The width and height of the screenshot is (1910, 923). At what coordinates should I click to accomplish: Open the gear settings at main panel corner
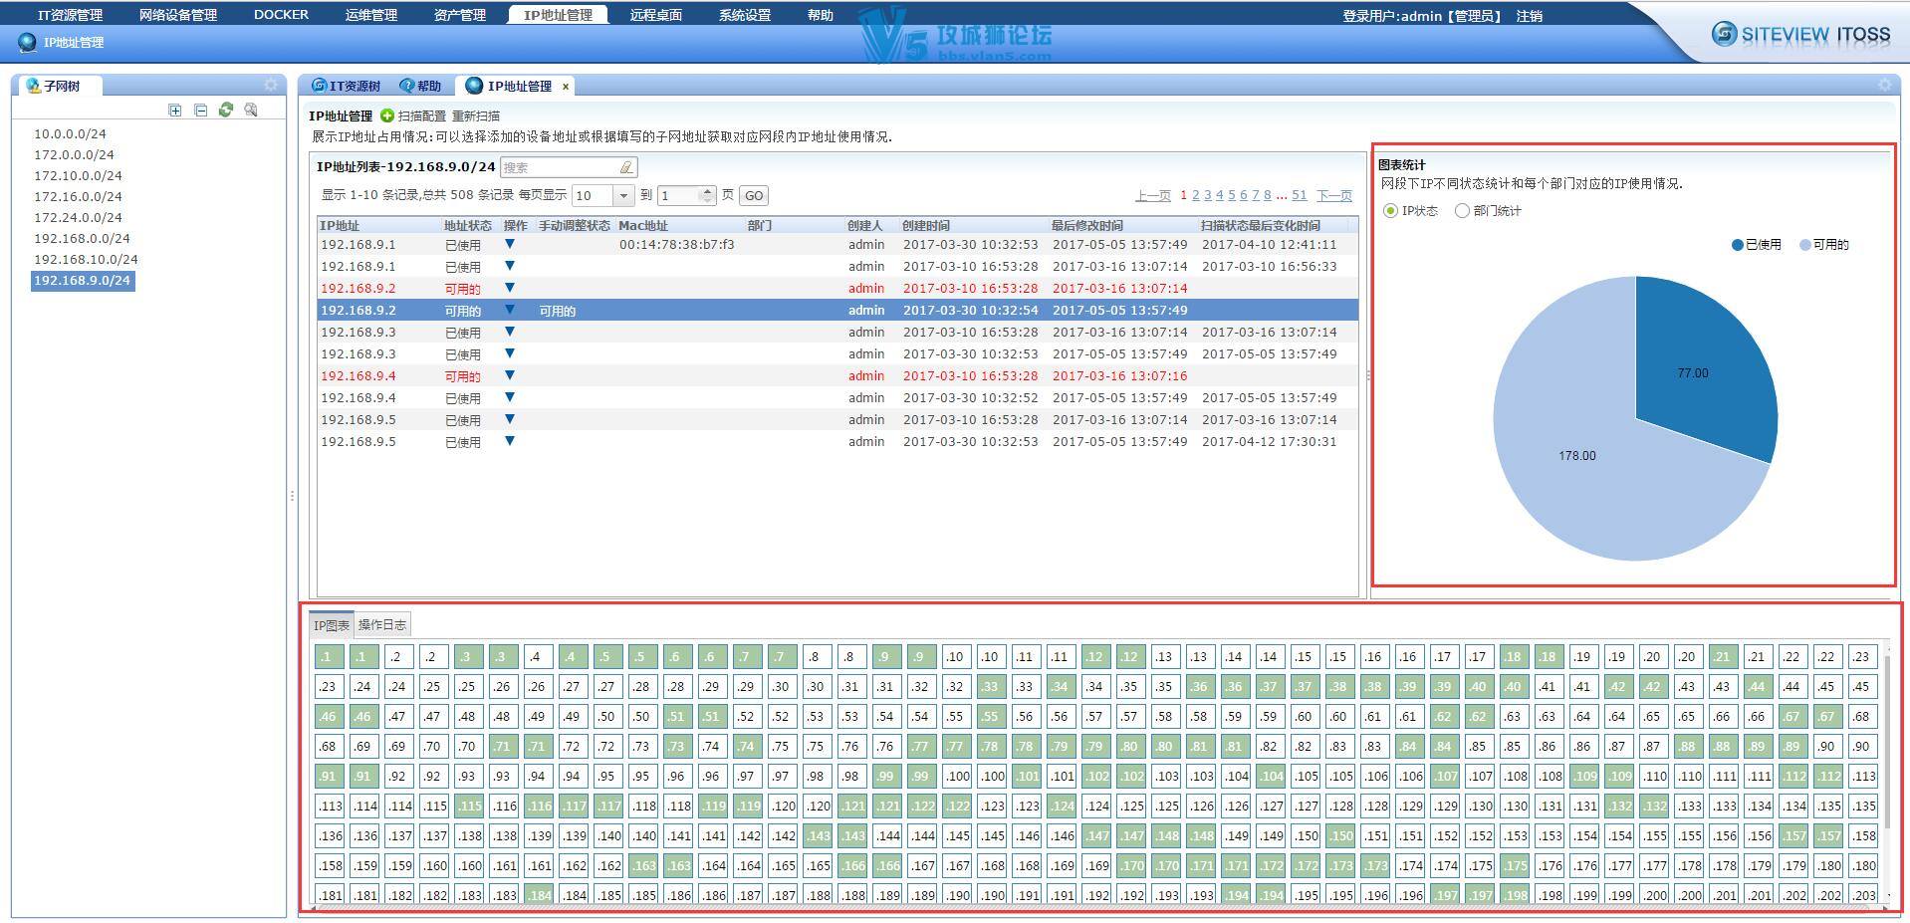coord(1884,86)
